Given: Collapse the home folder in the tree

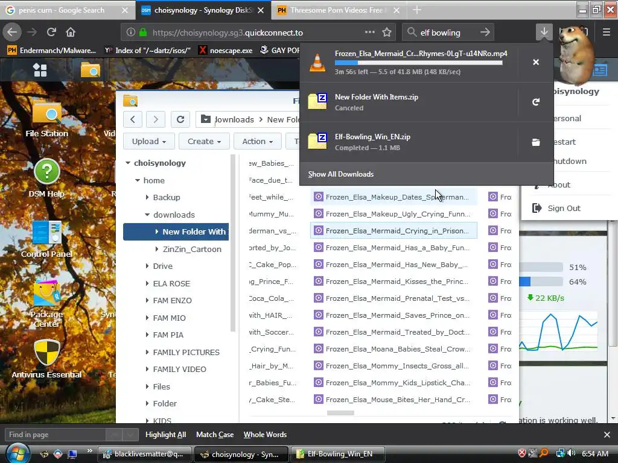Looking at the screenshot, I should click(x=137, y=180).
